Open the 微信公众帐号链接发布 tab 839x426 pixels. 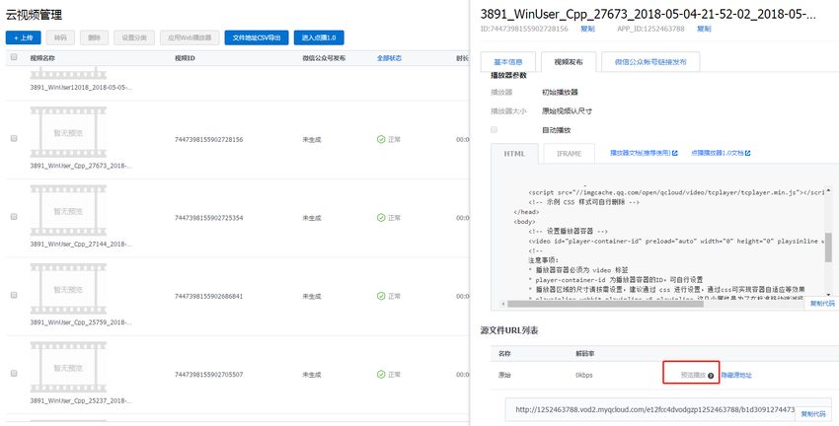[650, 62]
